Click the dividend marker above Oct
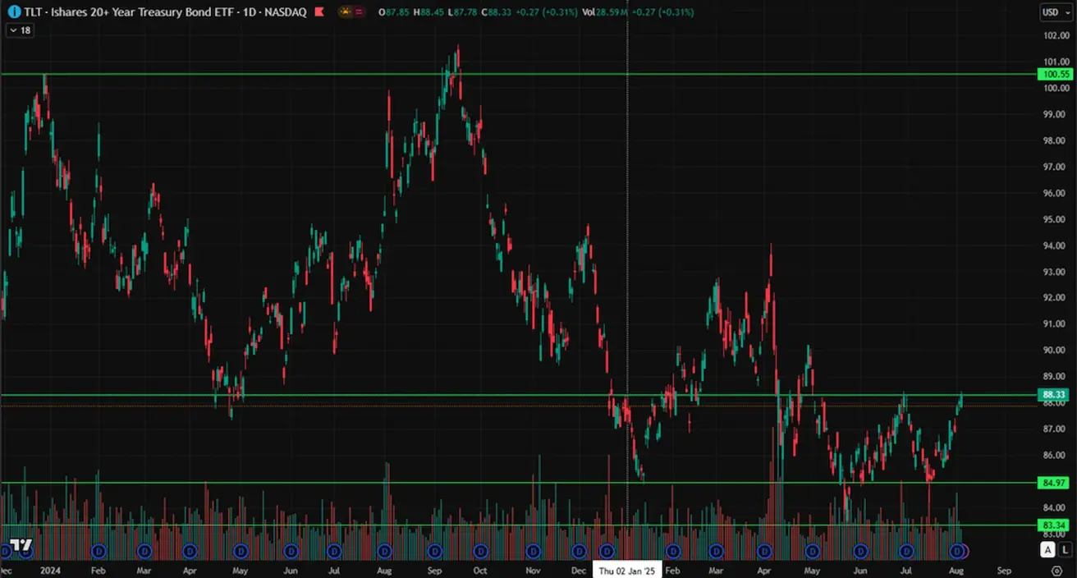The width and height of the screenshot is (1077, 578). tap(480, 550)
